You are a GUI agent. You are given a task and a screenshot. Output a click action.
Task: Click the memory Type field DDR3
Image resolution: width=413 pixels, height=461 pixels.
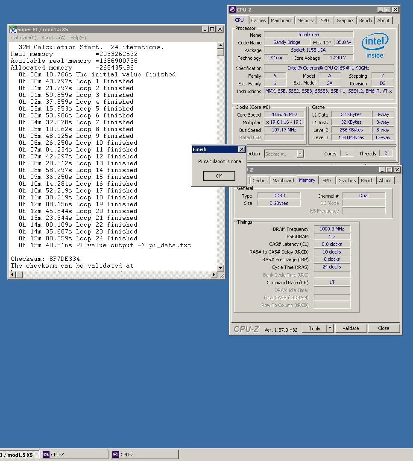click(279, 195)
